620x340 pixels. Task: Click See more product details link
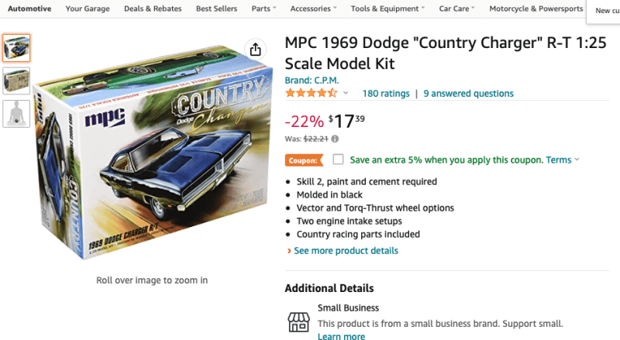point(346,251)
